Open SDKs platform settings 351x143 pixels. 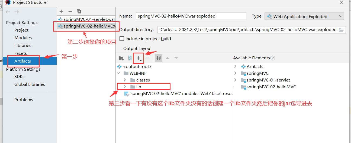(19, 77)
